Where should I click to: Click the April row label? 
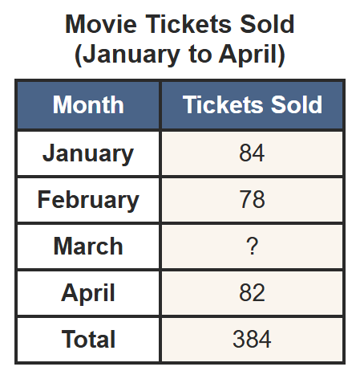[88, 293]
